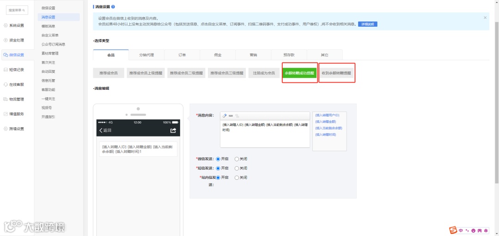
Task: Switch to the 其它 tab
Action: (x=325, y=55)
